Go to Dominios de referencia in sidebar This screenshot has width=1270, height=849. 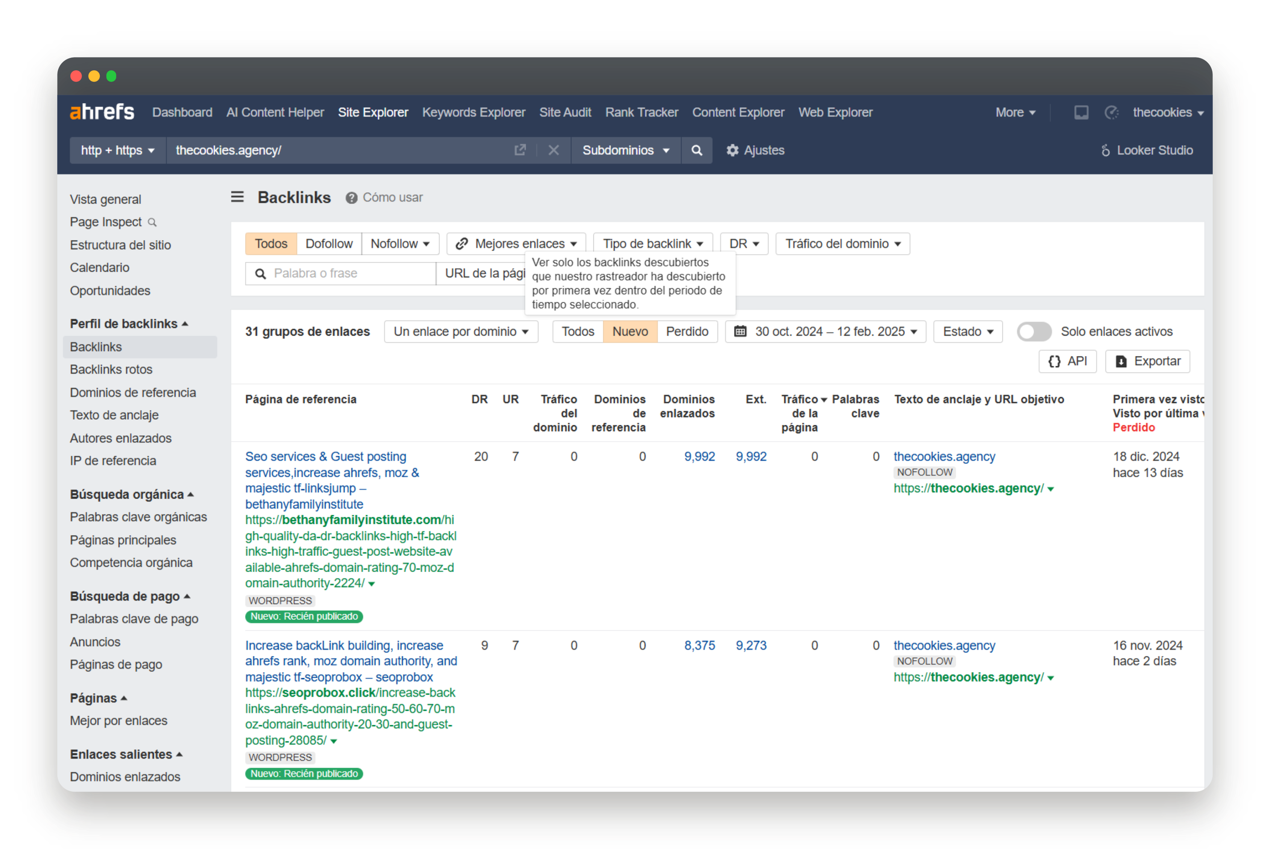coord(132,393)
